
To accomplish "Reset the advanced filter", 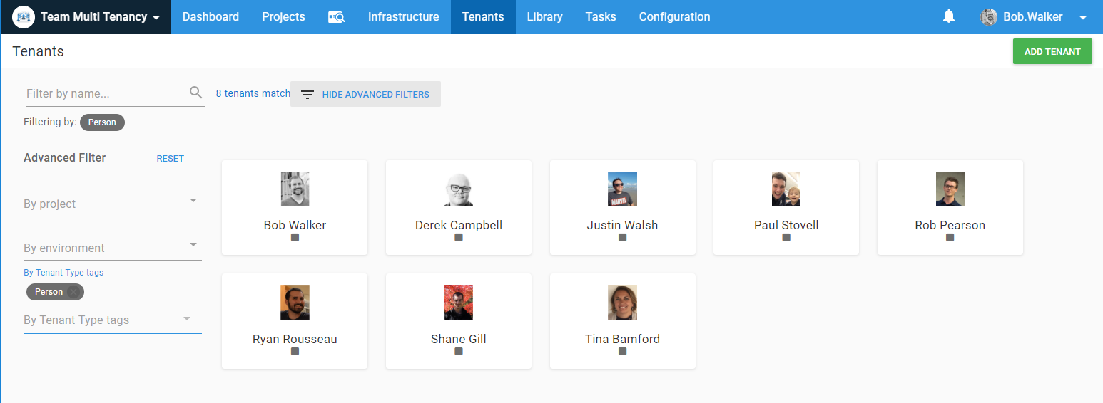I will [170, 159].
